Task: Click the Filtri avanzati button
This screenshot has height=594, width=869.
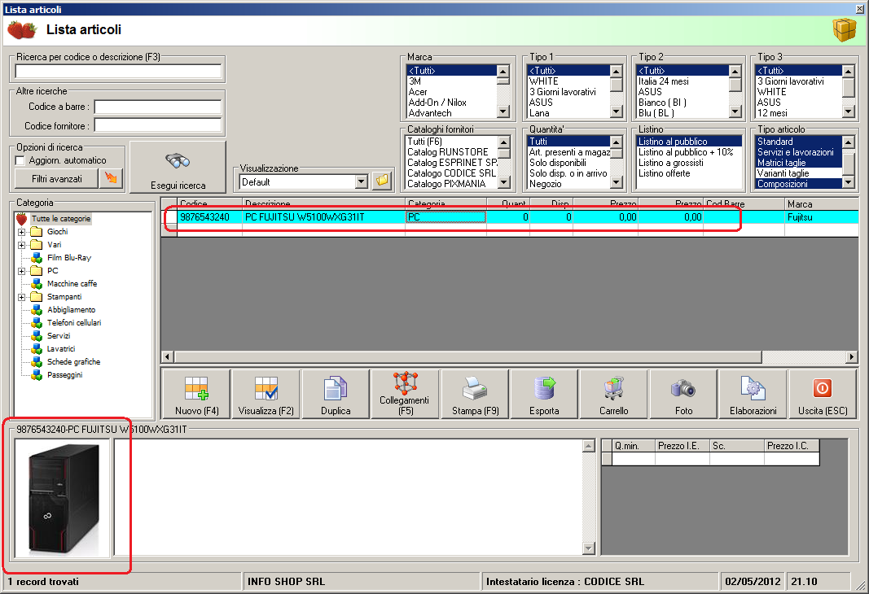Action: coord(56,179)
